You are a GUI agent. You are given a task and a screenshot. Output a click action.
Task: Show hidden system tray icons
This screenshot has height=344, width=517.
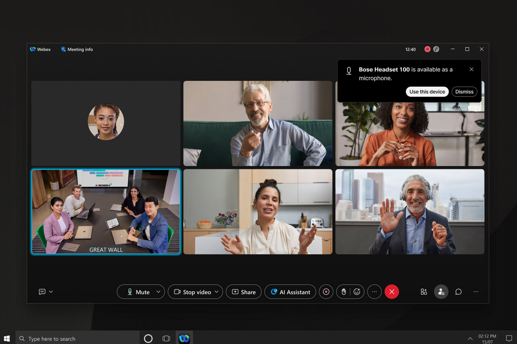click(470, 339)
